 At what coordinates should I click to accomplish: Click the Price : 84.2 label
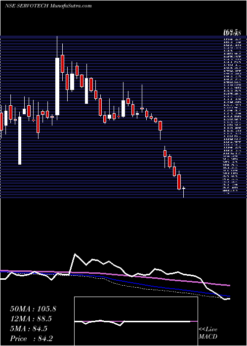[31, 339]
